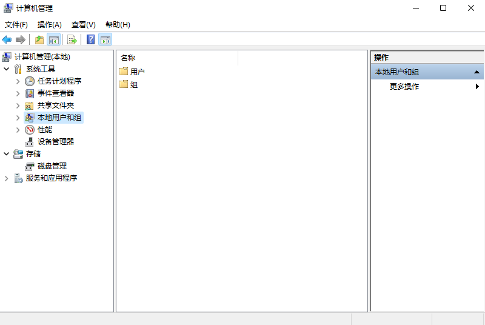Click the 性能 gauge icon

[29, 130]
